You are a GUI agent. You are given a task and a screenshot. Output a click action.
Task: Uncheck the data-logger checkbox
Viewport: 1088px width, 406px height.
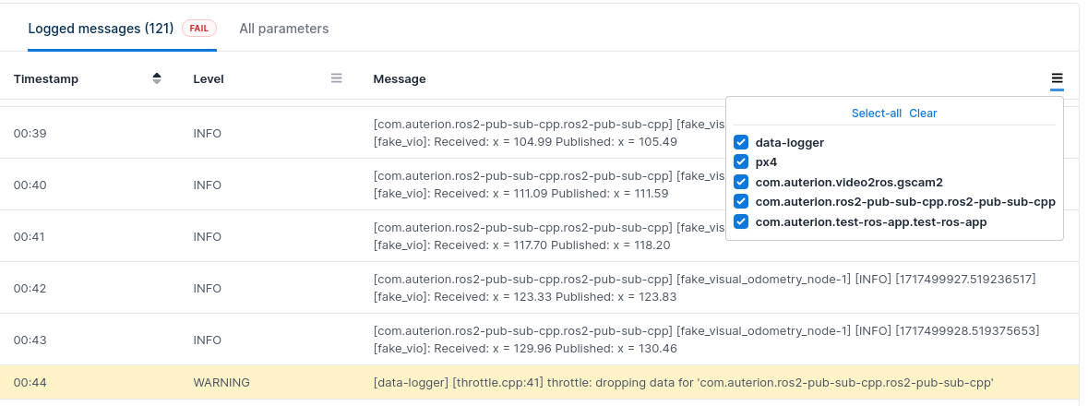coord(740,142)
